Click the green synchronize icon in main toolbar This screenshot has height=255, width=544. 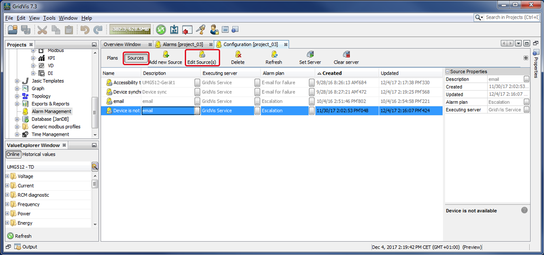[160, 30]
